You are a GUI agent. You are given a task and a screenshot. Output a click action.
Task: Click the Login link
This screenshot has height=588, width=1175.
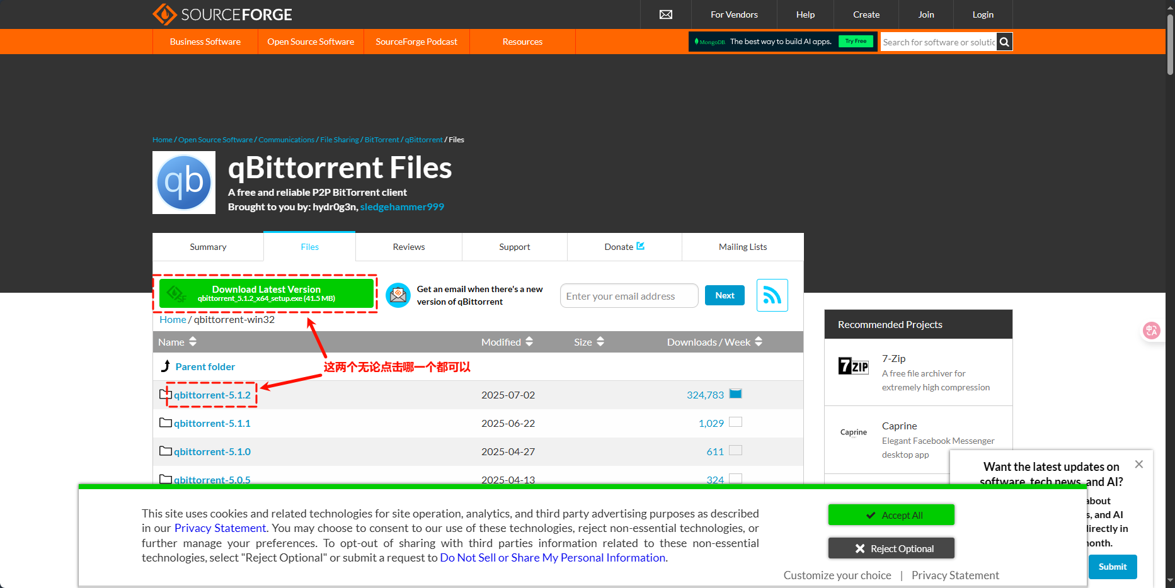pos(983,14)
